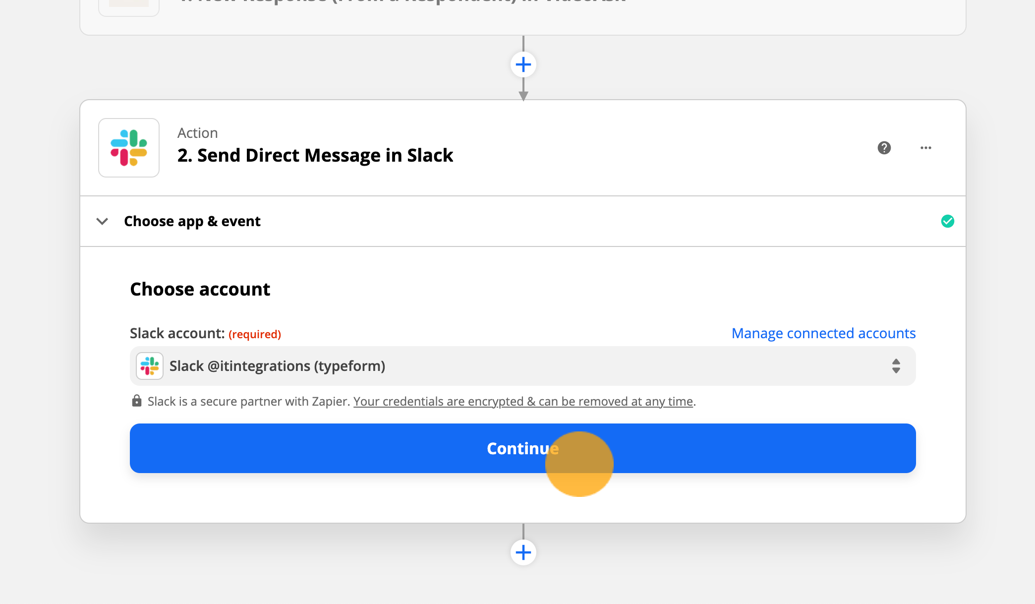Open the three-dot step options menu
The image size is (1035, 604).
click(x=926, y=148)
